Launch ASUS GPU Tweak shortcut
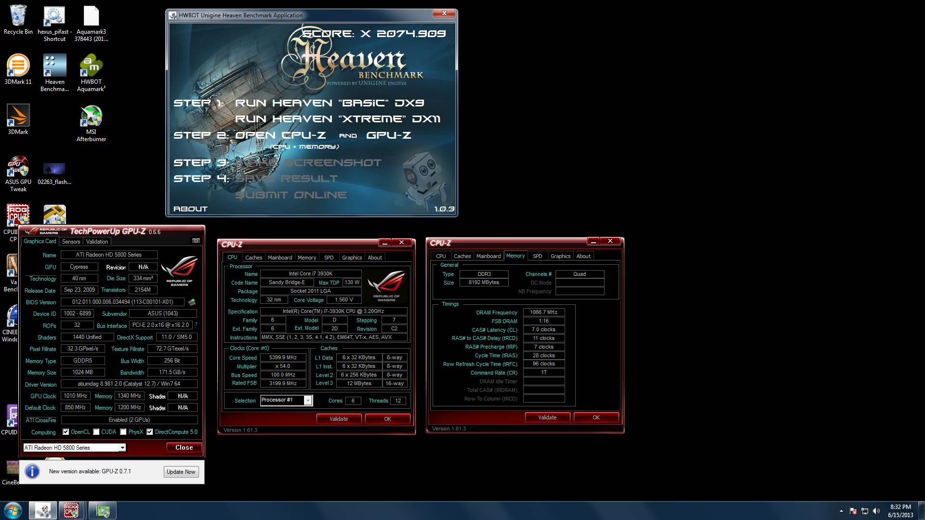 pos(18,173)
